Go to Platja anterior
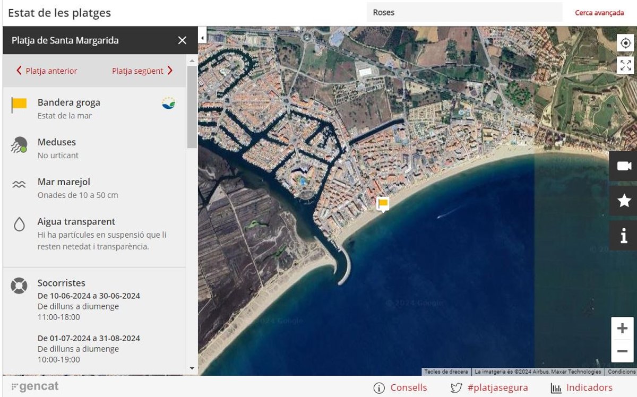 point(47,71)
